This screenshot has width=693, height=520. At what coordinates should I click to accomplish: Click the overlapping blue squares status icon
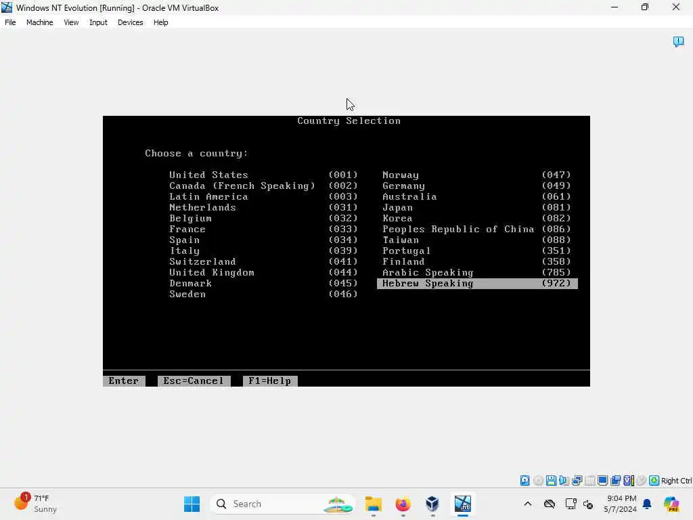pyautogui.click(x=615, y=480)
